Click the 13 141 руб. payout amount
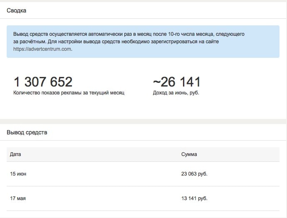Screen dimensions: 287x218 (x=194, y=198)
